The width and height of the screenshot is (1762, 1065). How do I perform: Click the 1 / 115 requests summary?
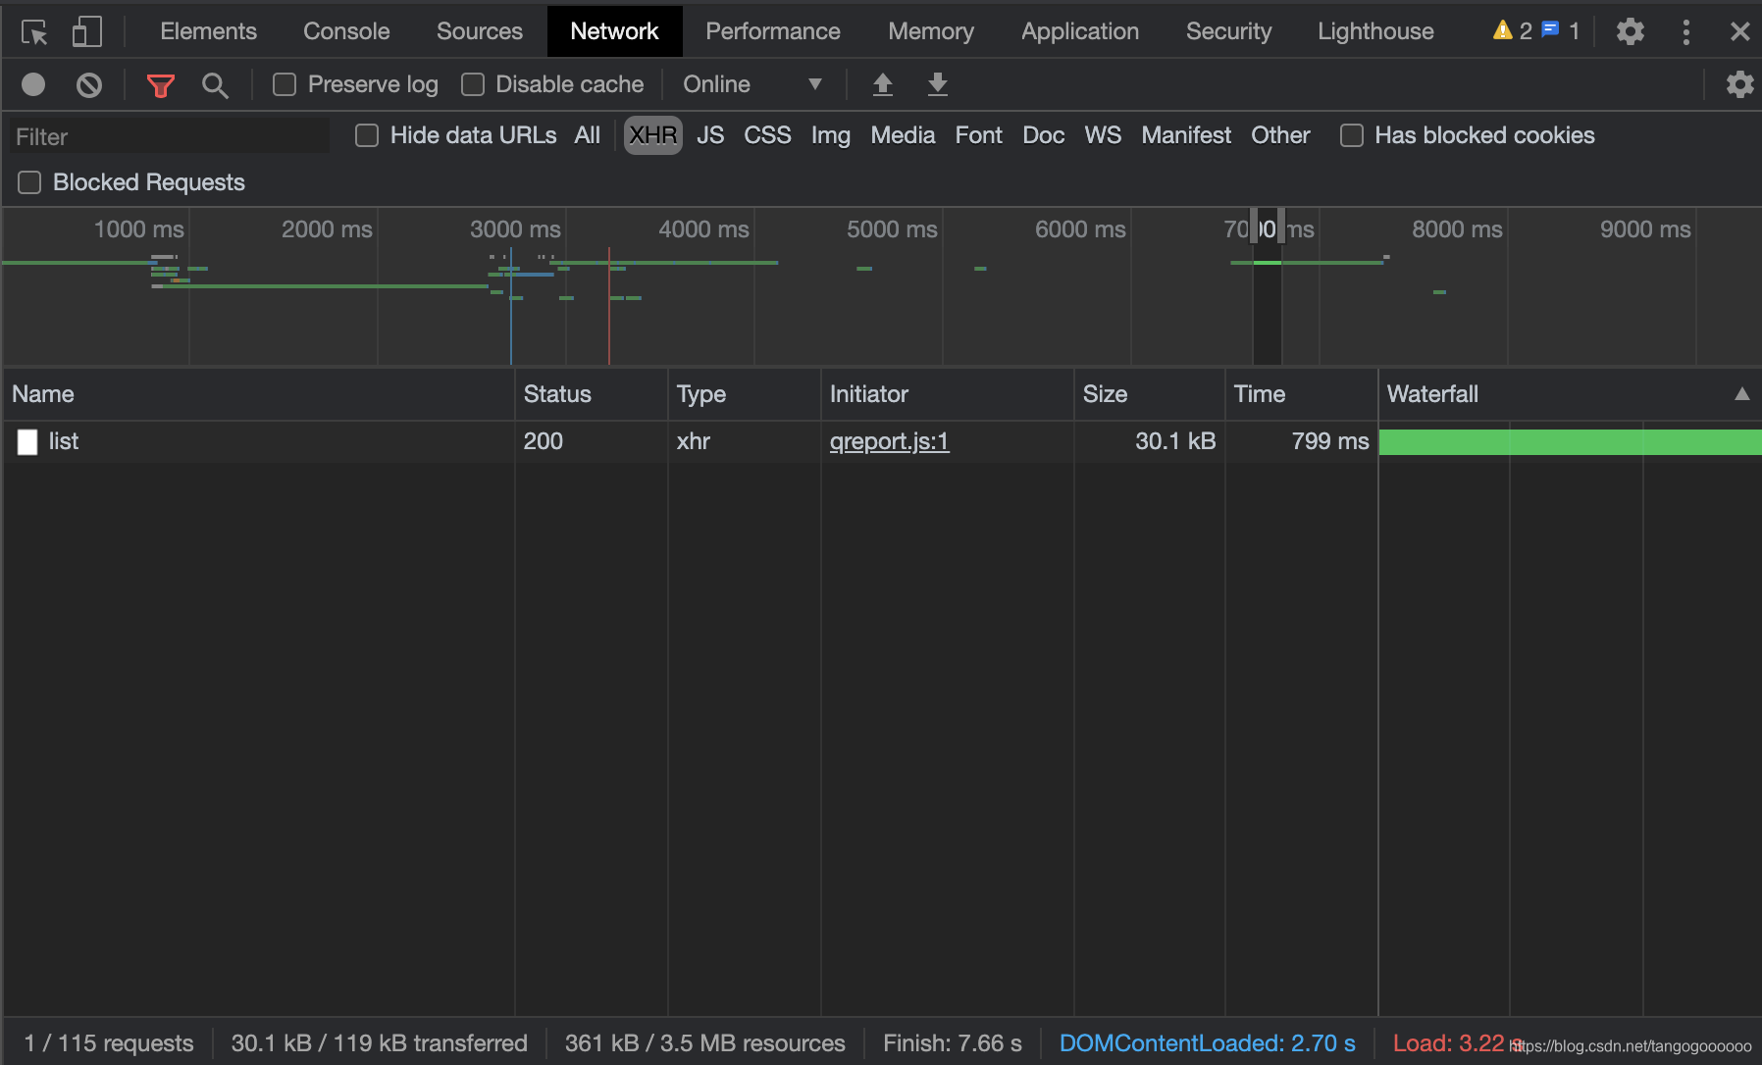point(109,1043)
